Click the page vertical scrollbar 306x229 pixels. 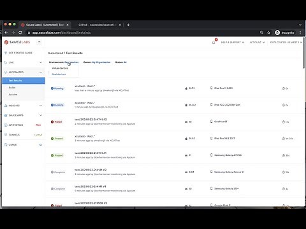(x=304, y=53)
